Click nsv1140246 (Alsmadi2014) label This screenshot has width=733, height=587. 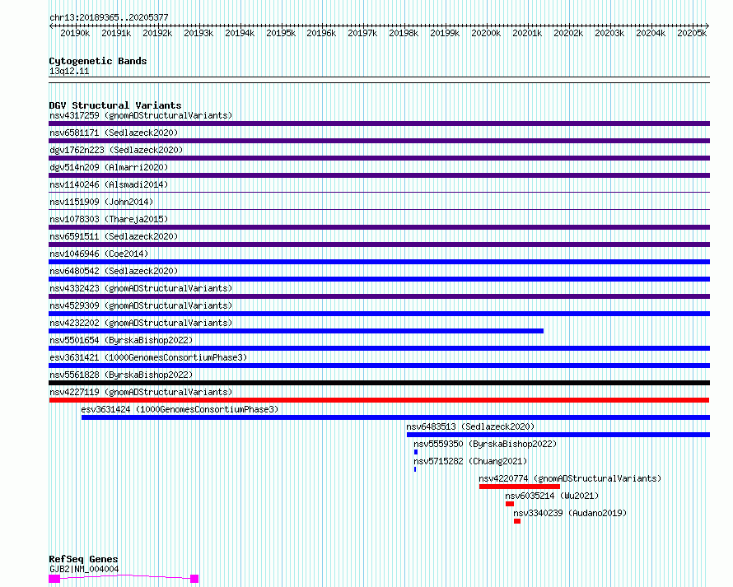(x=109, y=184)
